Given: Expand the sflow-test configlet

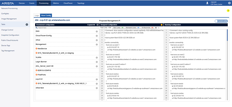Looking at the screenshot, I should pyautogui.click(x=97, y=88).
